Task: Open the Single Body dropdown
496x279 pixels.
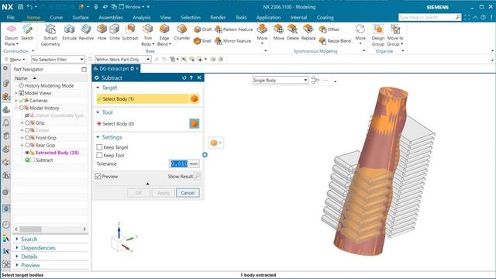Action: coord(281,81)
